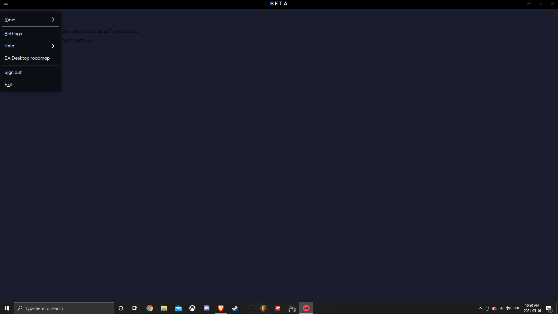
Task: Open Discord from taskbar
Action: click(207, 308)
